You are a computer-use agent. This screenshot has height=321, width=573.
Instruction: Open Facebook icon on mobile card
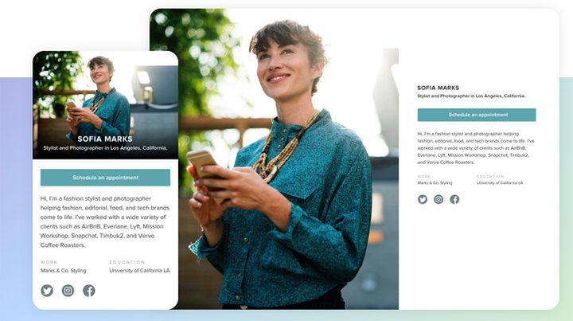(89, 291)
